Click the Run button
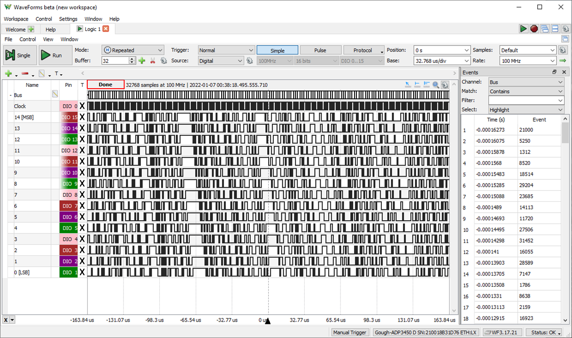The width and height of the screenshot is (572, 338). click(x=55, y=55)
